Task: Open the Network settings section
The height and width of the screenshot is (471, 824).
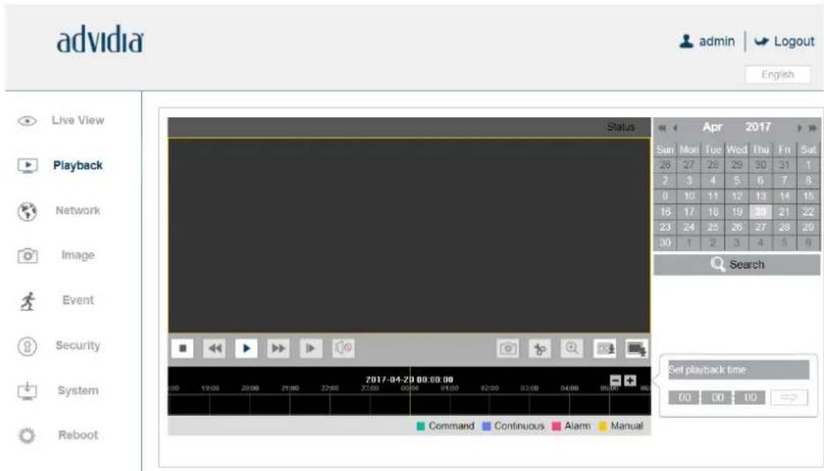Action: click(x=78, y=211)
